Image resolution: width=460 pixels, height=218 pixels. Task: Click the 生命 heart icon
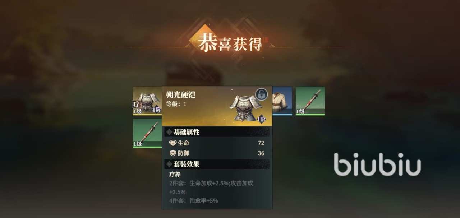point(172,143)
